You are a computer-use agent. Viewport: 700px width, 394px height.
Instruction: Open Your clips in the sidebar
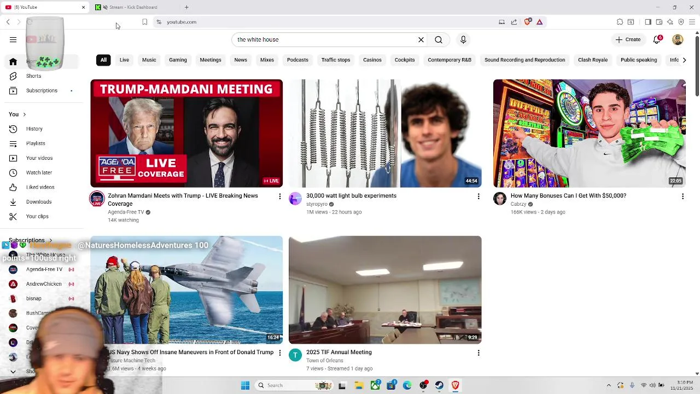click(37, 216)
